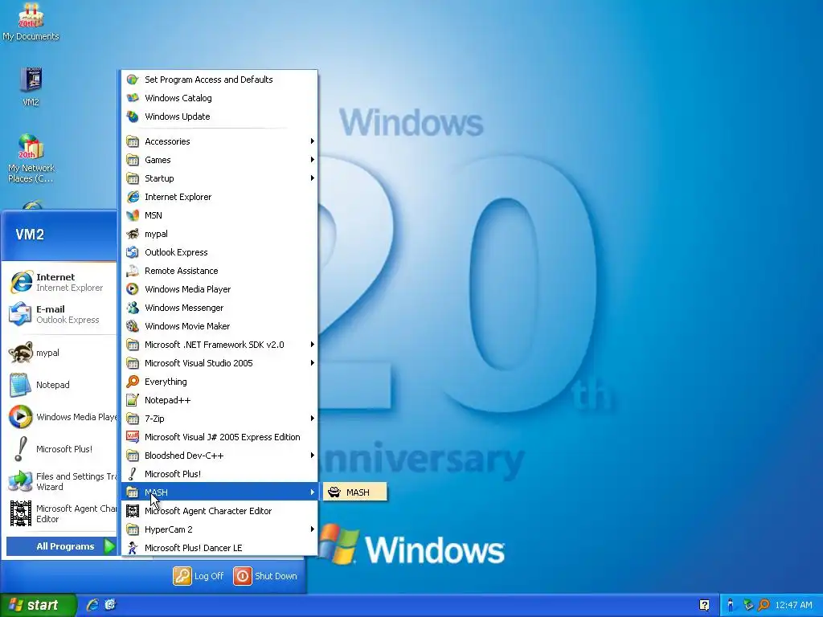Open Windows Media Player in All Programs
This screenshot has width=823, height=617.
(x=219, y=289)
